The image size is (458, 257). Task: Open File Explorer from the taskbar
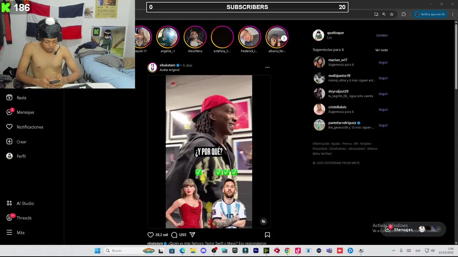193,251
